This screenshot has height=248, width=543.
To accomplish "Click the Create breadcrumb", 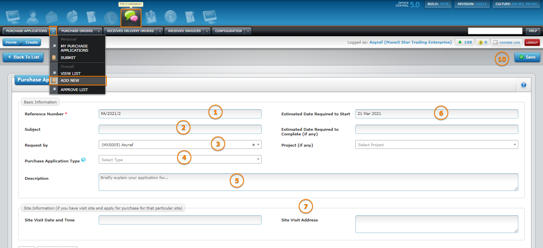I will tap(31, 42).
